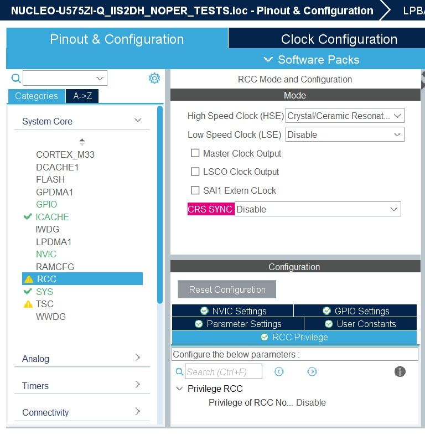The height and width of the screenshot is (435, 425).
Task: Select RAMCFG peripheral
Action: click(55, 267)
